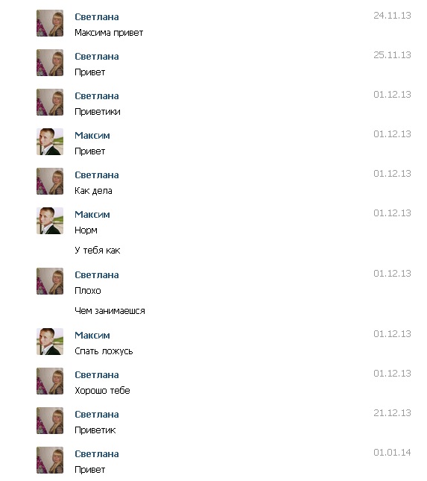This screenshot has width=427, height=481.
Task: Open Светлана's avatar beside "Максима привет"
Action: click(x=50, y=23)
